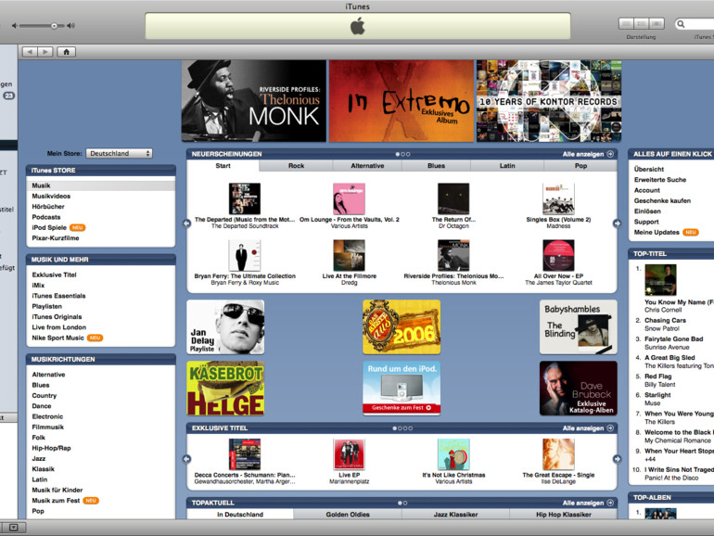714x536 pixels.
Task: Open Geschenke kaufen link
Action: pyautogui.click(x=662, y=200)
